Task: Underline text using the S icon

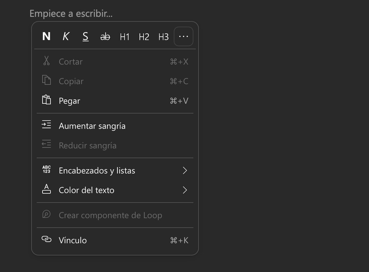Action: tap(85, 36)
